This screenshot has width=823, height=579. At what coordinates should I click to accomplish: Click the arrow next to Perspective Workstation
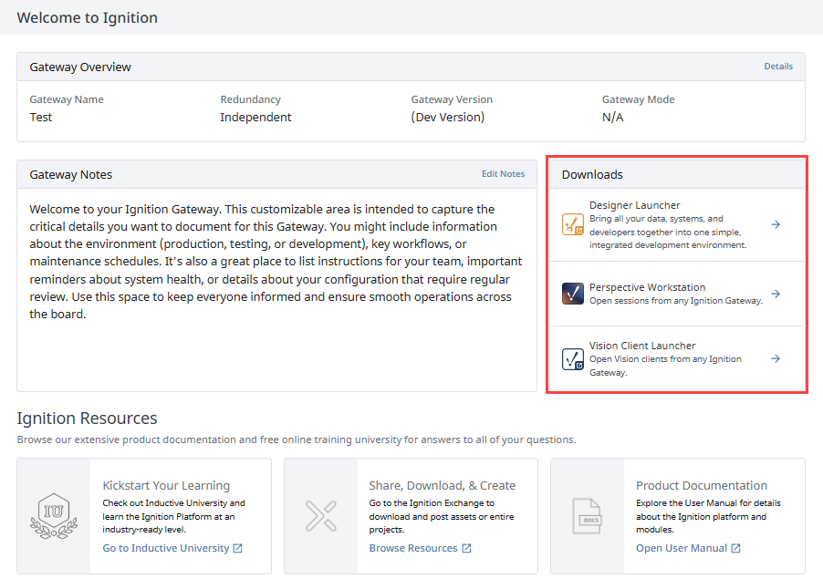click(x=776, y=294)
